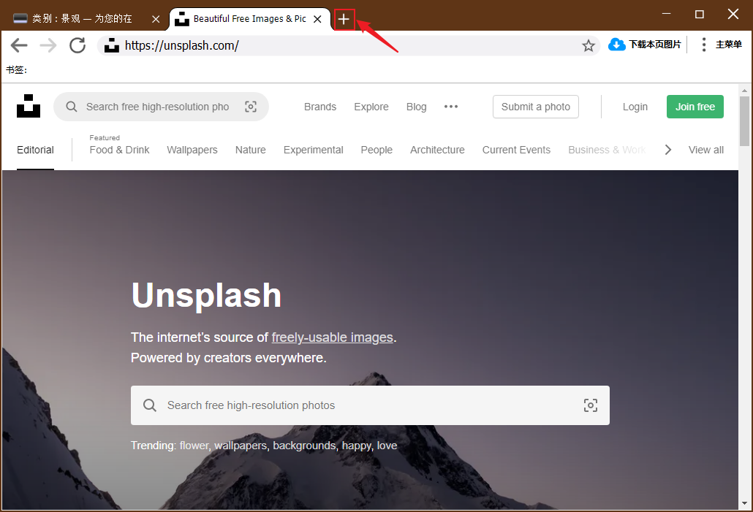
Task: Click the magnifier icon in header search
Action: [72, 107]
